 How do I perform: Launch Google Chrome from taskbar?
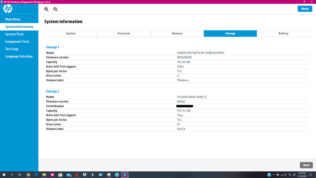tap(28, 175)
